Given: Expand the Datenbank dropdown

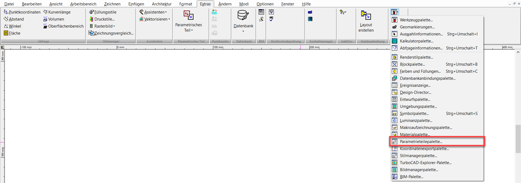Looking at the screenshot, I should click(x=243, y=31).
